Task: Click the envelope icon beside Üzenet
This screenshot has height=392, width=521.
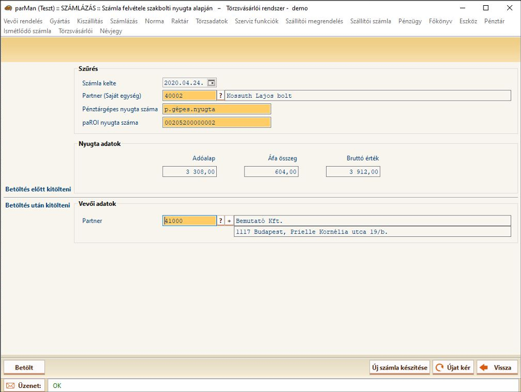Action: point(10,385)
